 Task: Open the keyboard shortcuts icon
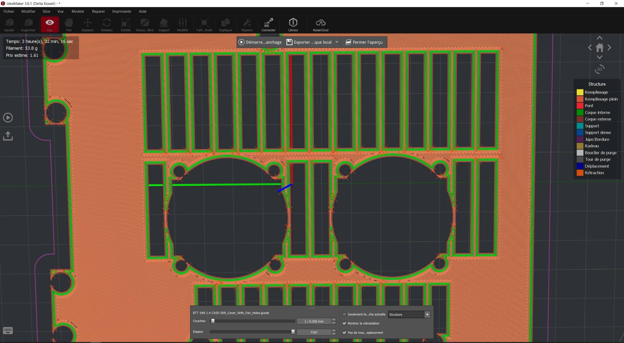coord(8,330)
